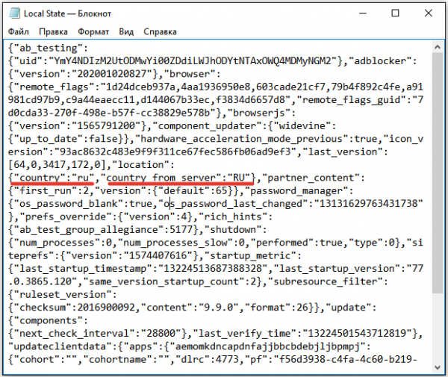448x377 pixels.
Task: Click the "component_updater" key text
Action: [x=207, y=126]
